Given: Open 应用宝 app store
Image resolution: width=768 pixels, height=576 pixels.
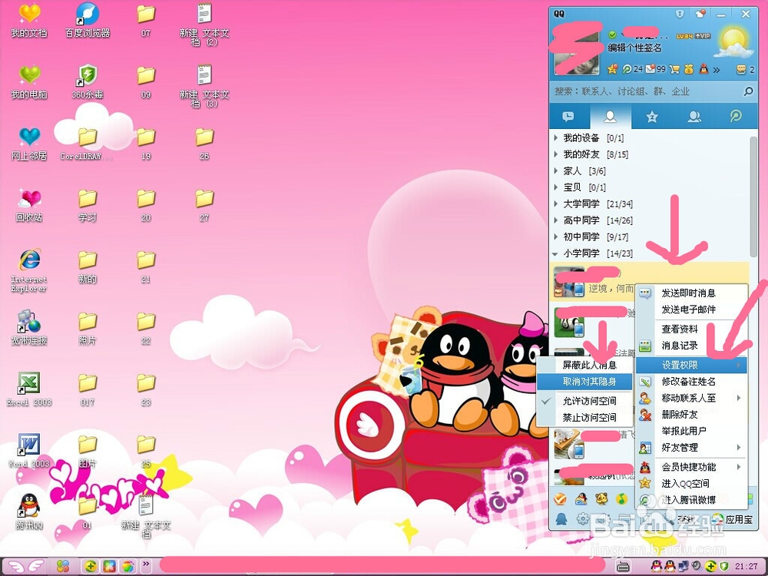Looking at the screenshot, I should [733, 519].
